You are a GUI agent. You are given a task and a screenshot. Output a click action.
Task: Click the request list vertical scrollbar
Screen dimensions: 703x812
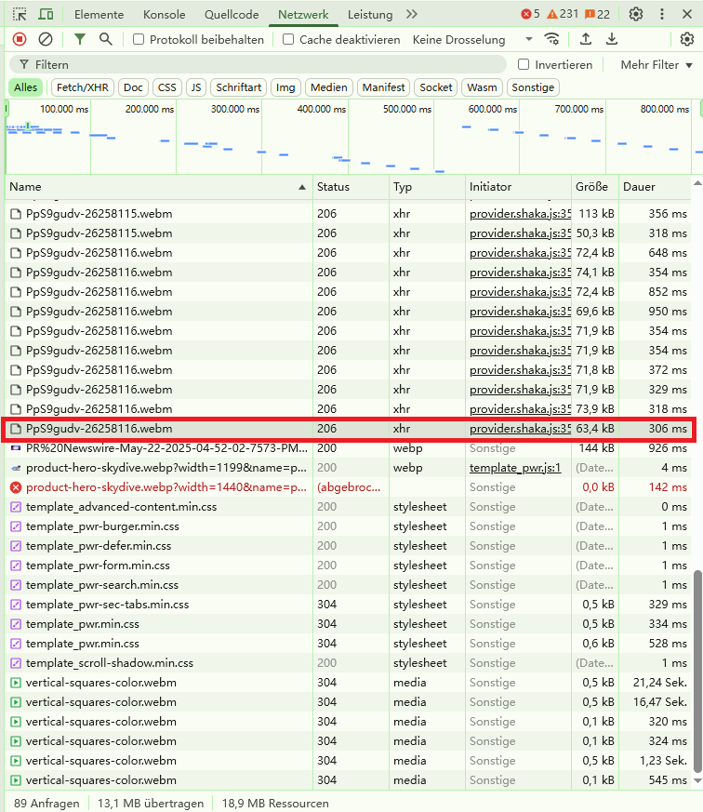click(697, 670)
